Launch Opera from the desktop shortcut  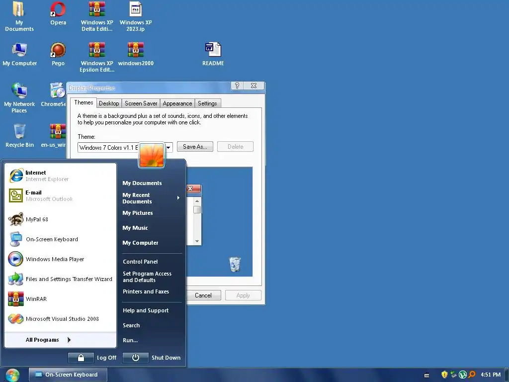coord(58,13)
